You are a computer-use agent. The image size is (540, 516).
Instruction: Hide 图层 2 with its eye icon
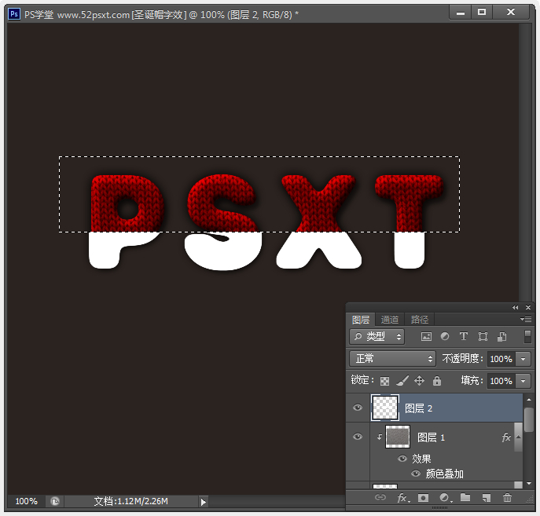tap(358, 408)
